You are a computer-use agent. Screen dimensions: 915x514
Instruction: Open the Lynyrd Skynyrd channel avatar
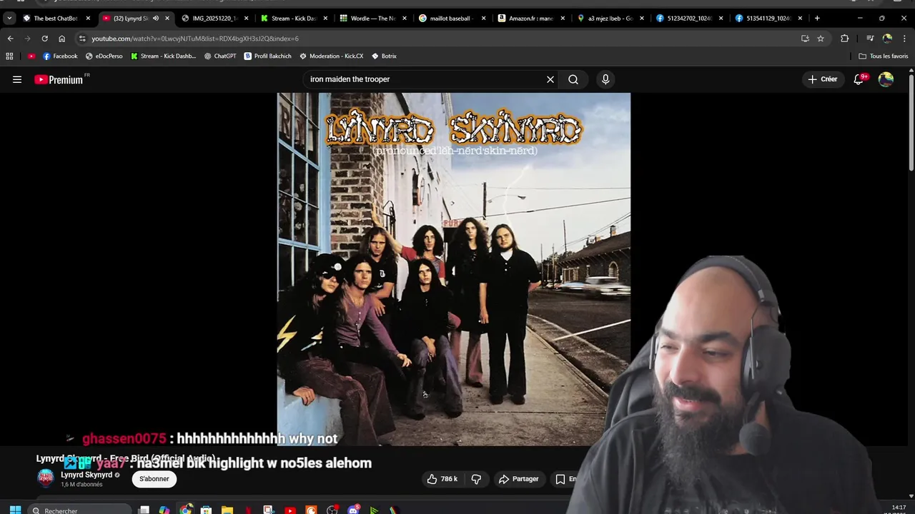pyautogui.click(x=46, y=478)
